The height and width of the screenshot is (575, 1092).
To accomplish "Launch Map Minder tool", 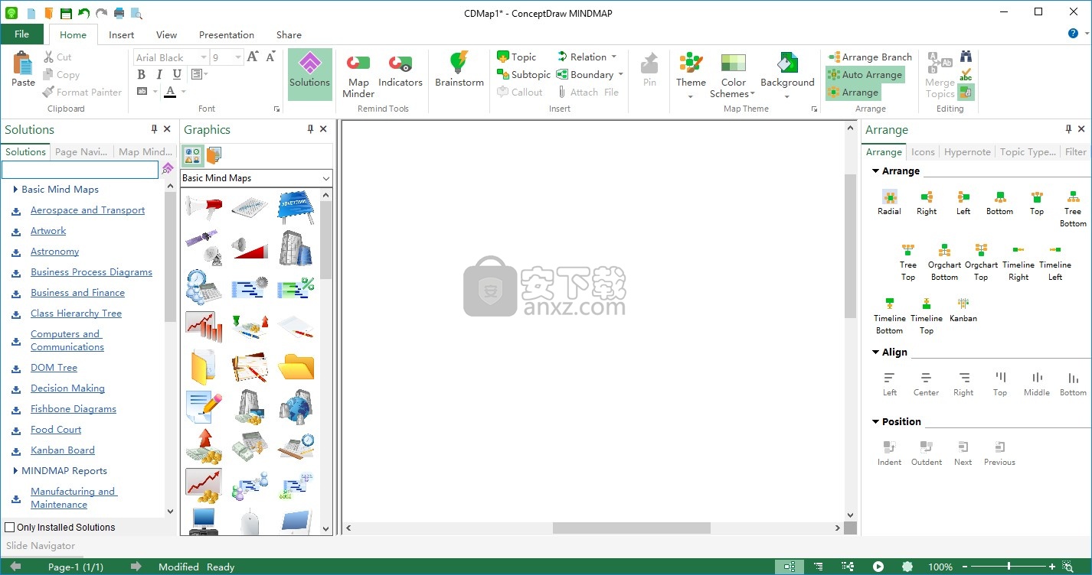I will click(358, 74).
